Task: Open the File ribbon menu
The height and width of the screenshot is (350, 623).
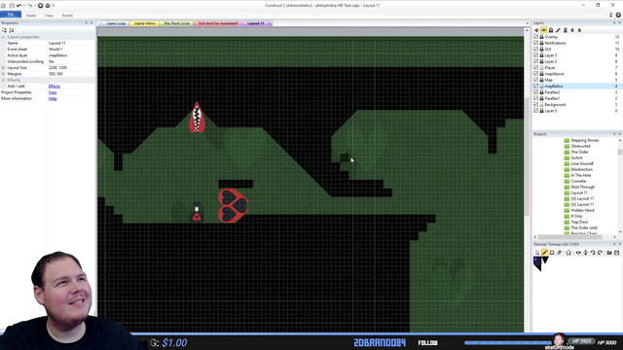Action: (11, 15)
